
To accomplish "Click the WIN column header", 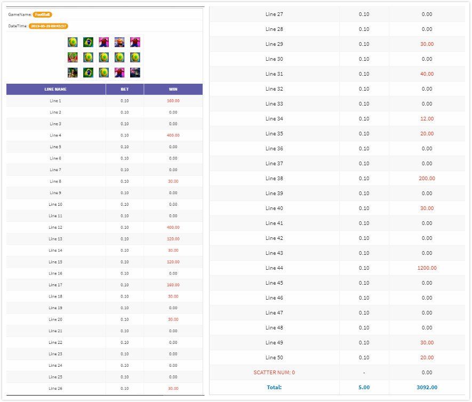I will click(x=173, y=90).
